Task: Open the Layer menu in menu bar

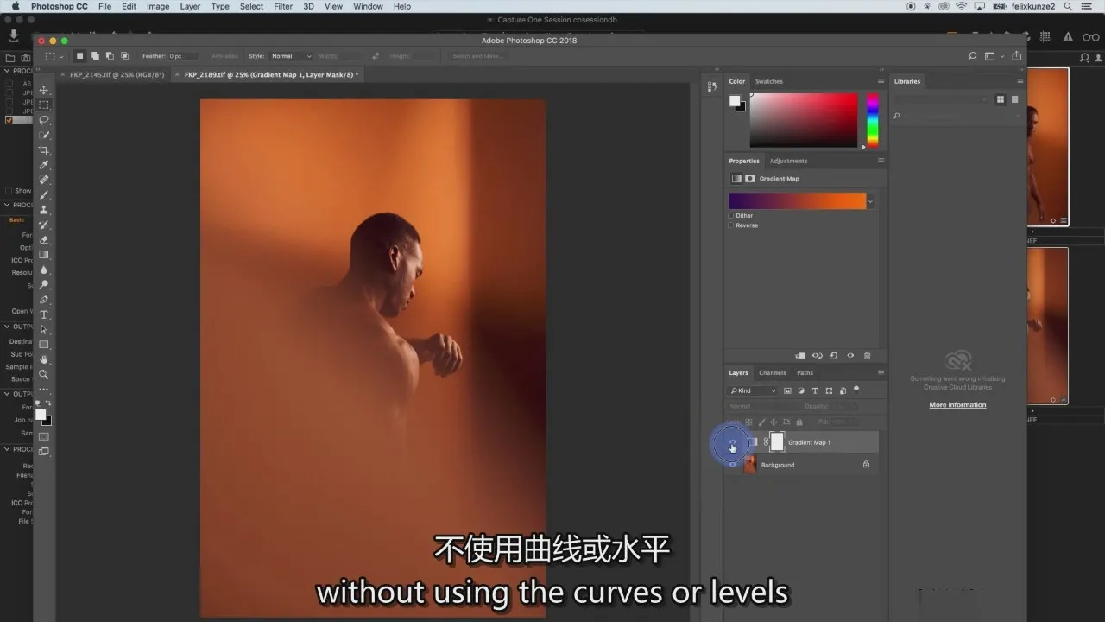Action: click(x=190, y=6)
